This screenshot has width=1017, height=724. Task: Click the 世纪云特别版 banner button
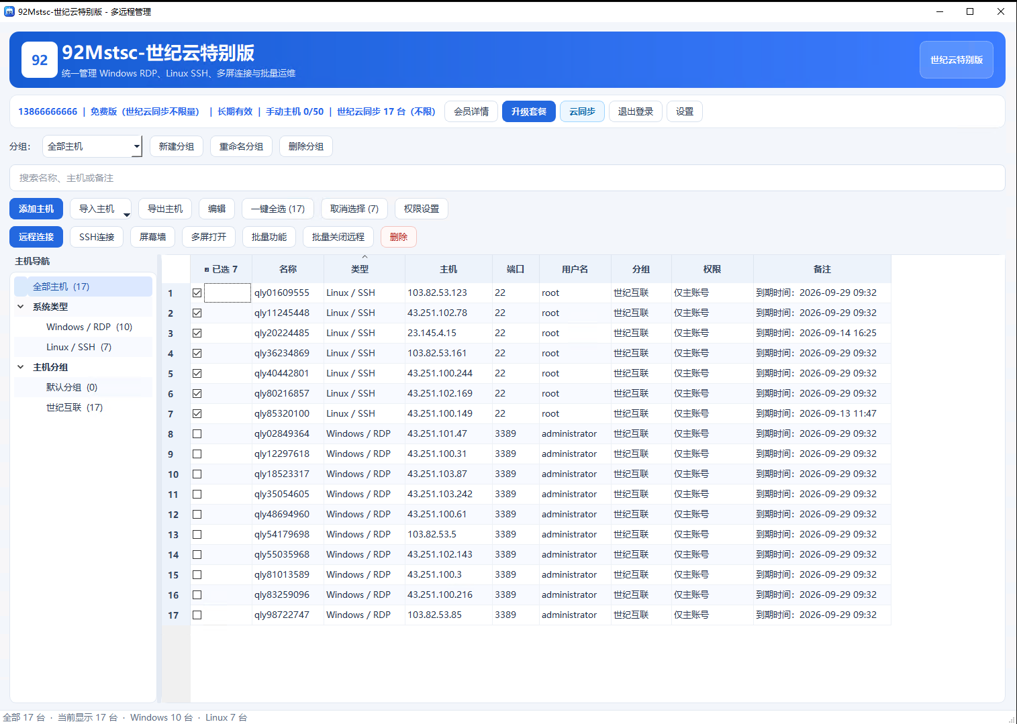tap(957, 60)
